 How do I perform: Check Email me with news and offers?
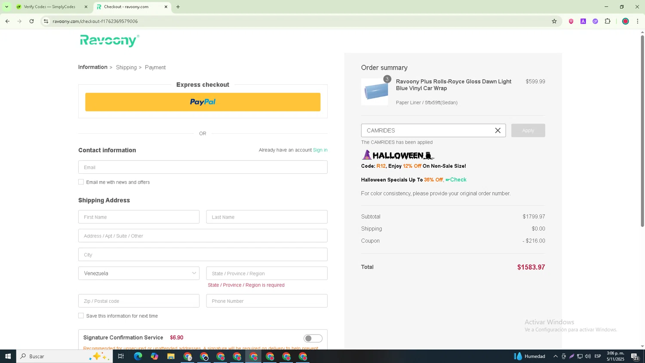pyautogui.click(x=81, y=182)
